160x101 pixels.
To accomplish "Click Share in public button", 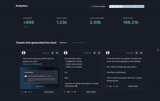I will [98, 6].
